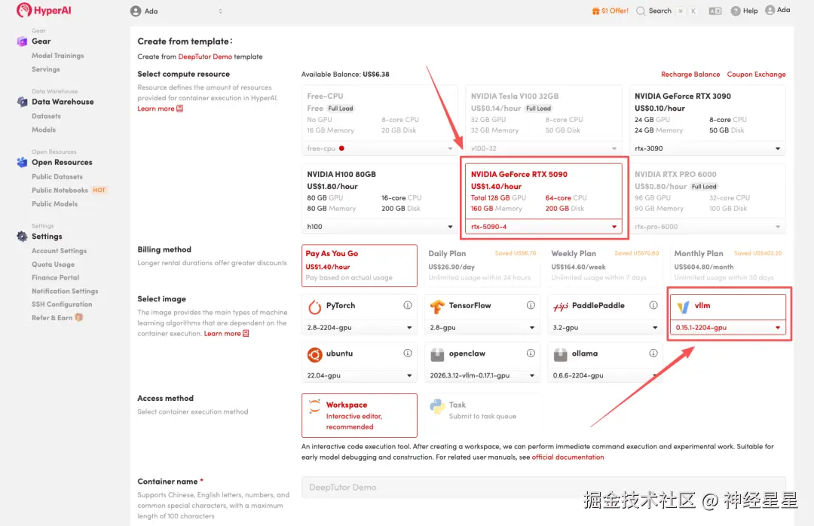The height and width of the screenshot is (526, 814).
Task: Click the PaddlePaddle info icon
Action: click(x=653, y=305)
